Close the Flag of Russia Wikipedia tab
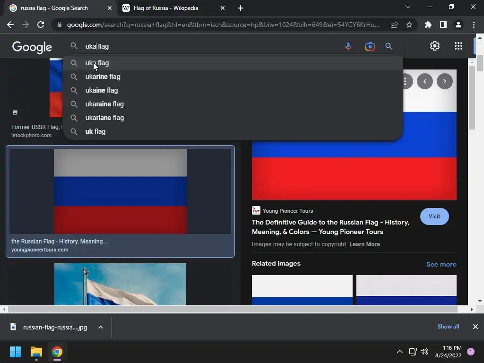 point(223,8)
